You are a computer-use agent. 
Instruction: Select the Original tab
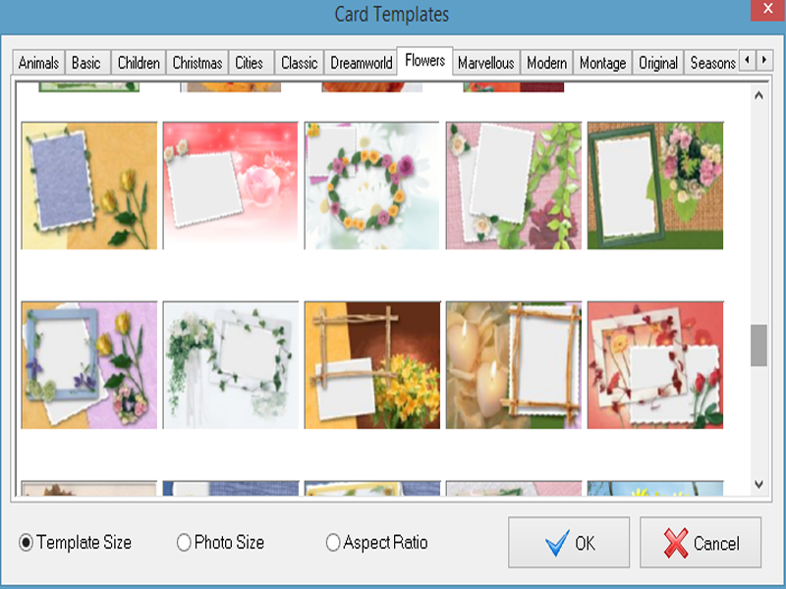click(x=658, y=63)
